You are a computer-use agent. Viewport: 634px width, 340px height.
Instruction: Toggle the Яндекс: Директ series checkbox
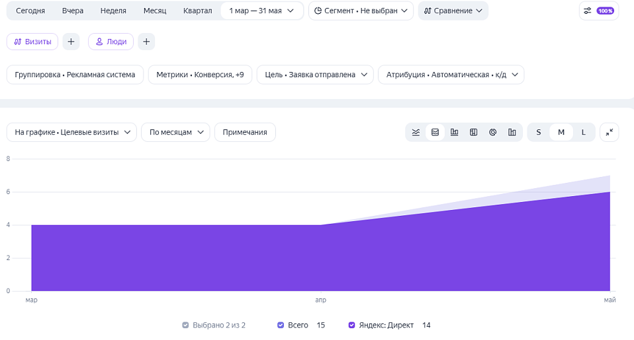pos(352,325)
